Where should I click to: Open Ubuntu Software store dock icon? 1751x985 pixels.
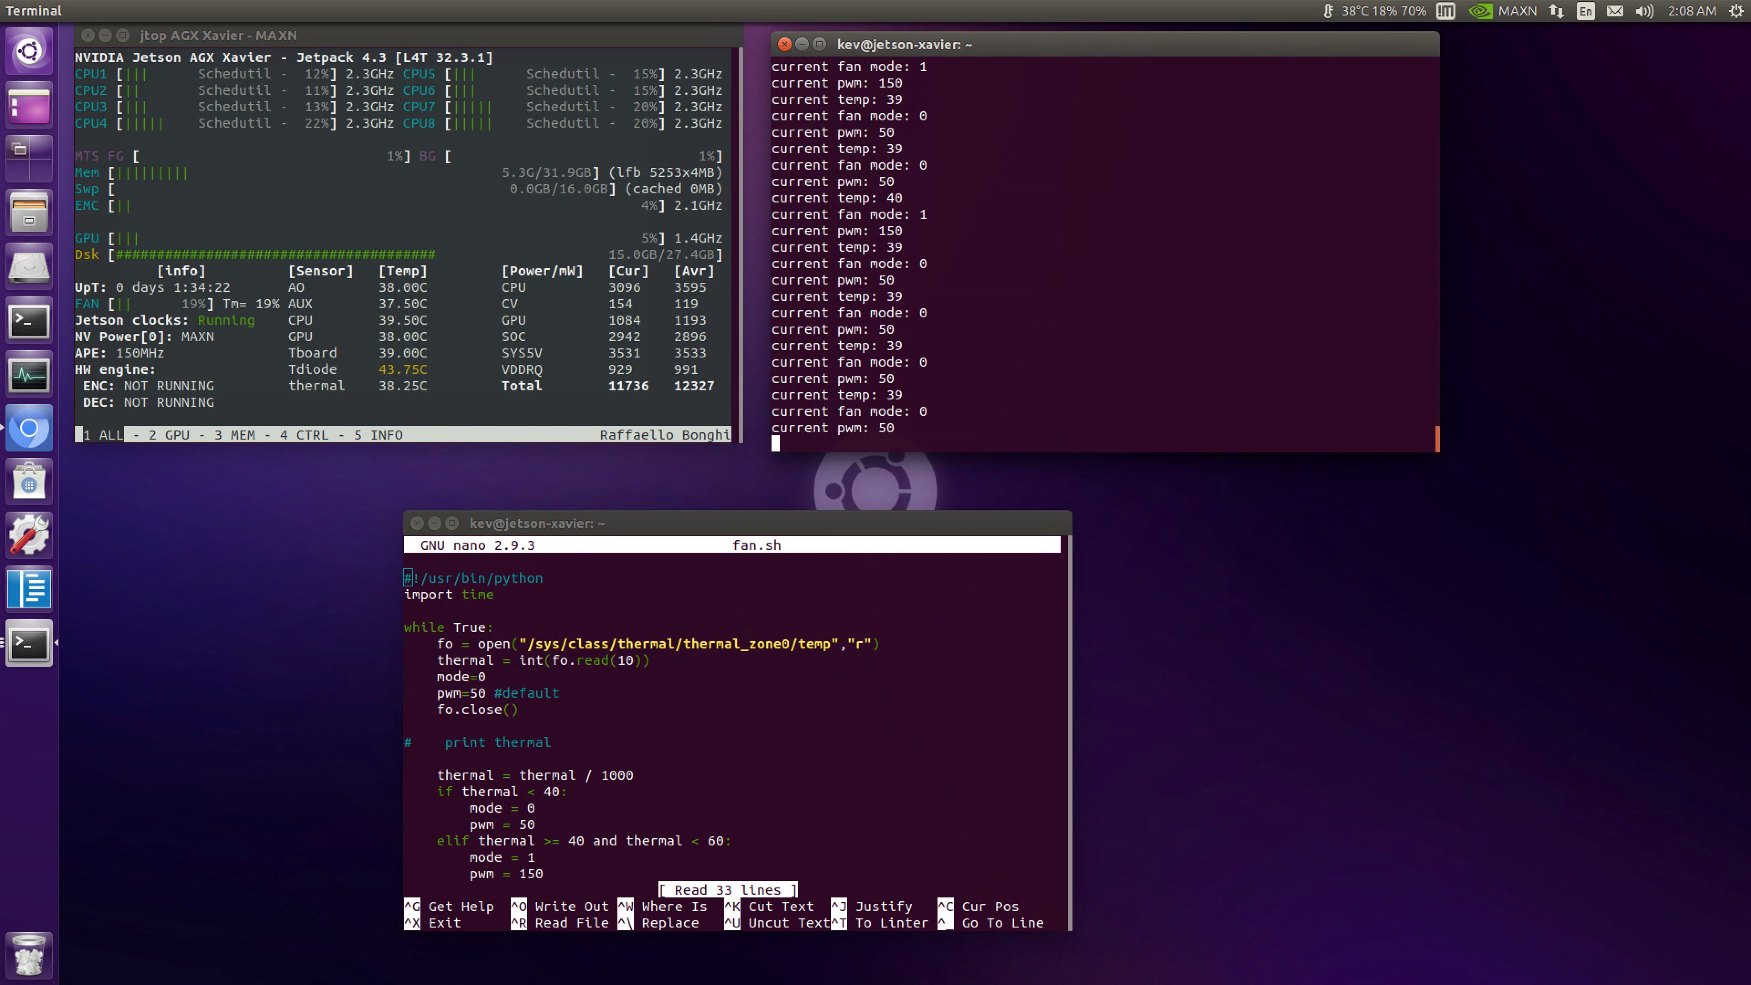(29, 481)
